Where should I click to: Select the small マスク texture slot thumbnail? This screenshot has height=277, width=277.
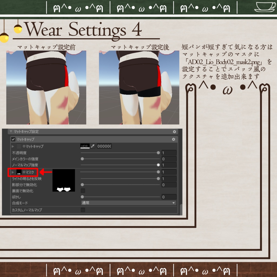pyautogui.click(x=19, y=172)
